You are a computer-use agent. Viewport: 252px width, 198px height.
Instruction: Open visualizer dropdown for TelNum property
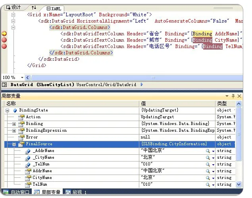(x=213, y=185)
